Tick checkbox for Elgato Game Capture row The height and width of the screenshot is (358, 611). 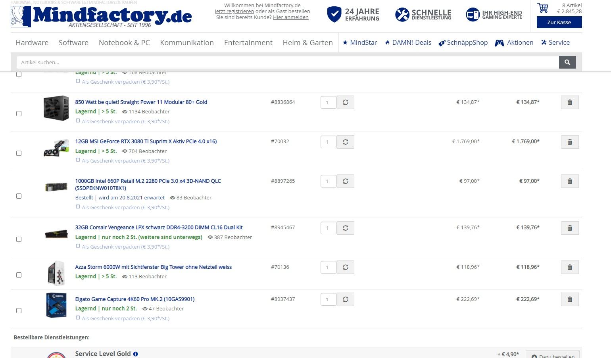click(19, 311)
